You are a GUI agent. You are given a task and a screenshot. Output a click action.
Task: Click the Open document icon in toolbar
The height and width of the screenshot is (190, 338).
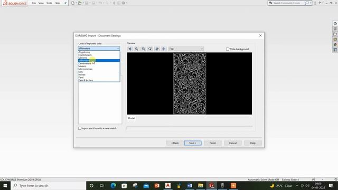(80, 3)
